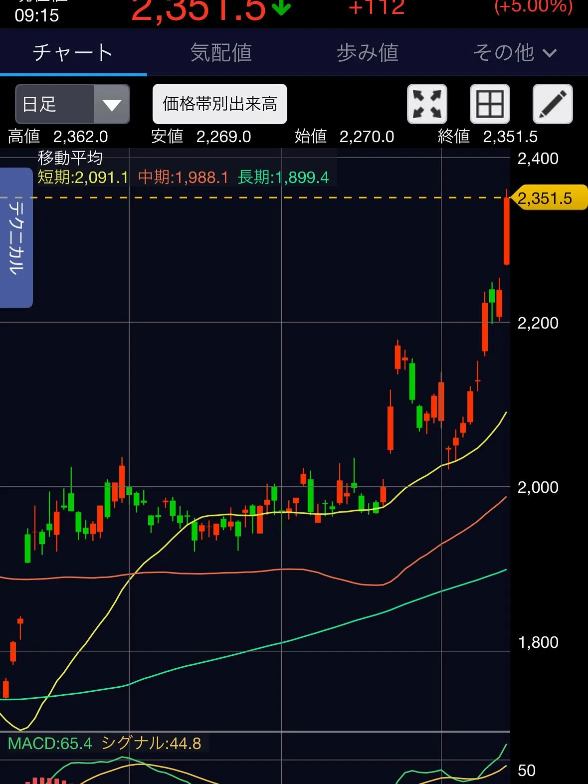Tap the 中期 moving average value
Viewport: 588px width, 784px height.
click(183, 178)
